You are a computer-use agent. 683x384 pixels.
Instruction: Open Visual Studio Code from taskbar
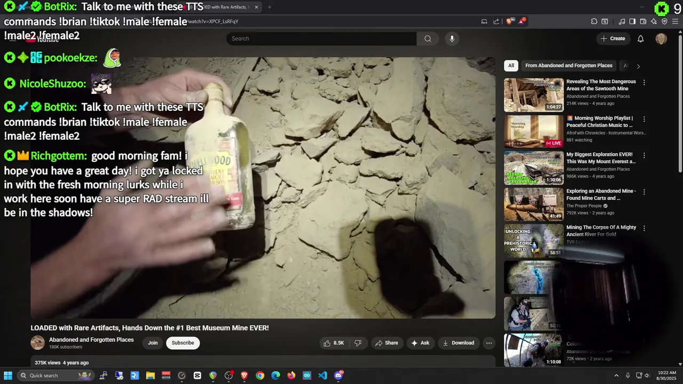[x=322, y=375]
